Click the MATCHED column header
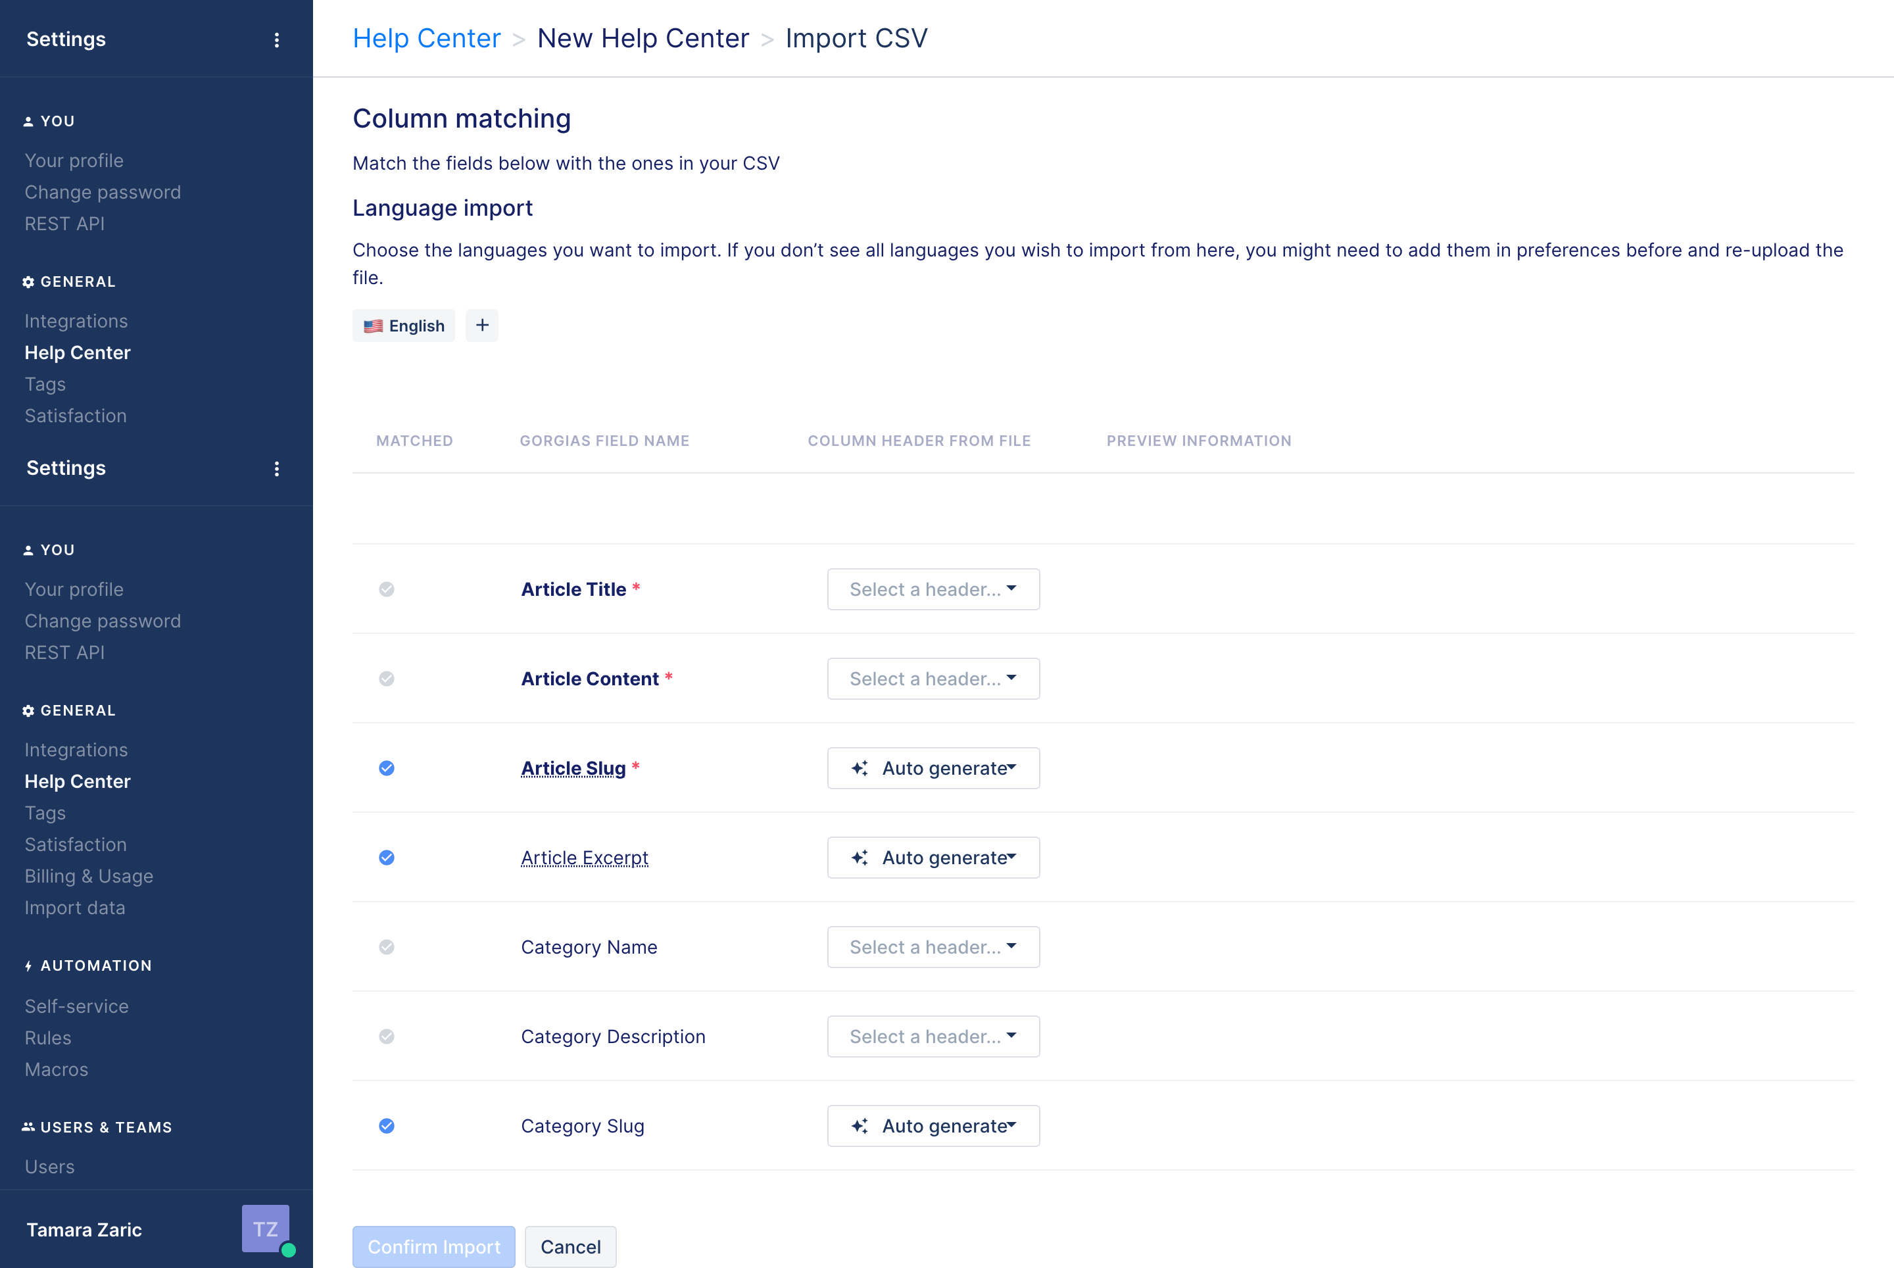 [414, 441]
